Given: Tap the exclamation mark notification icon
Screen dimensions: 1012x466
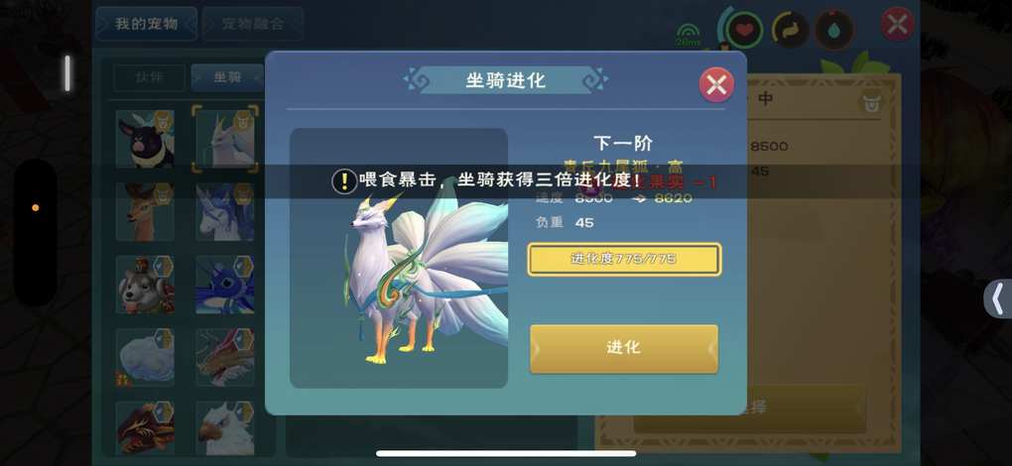Looking at the screenshot, I should pos(344,181).
